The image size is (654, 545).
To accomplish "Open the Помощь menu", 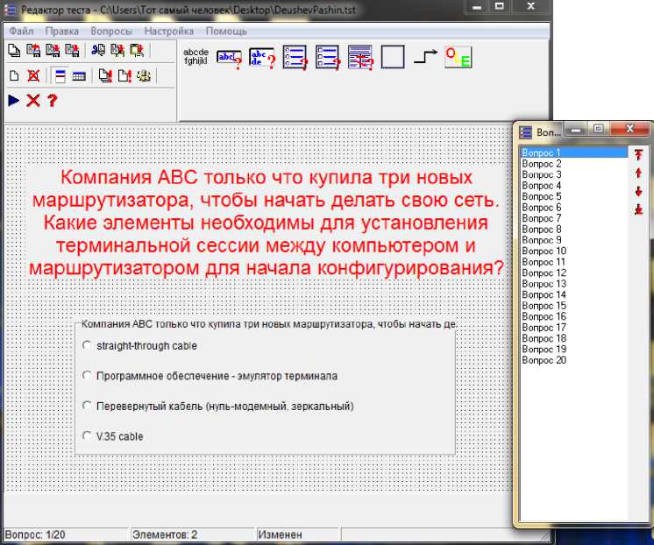I will coord(226,32).
